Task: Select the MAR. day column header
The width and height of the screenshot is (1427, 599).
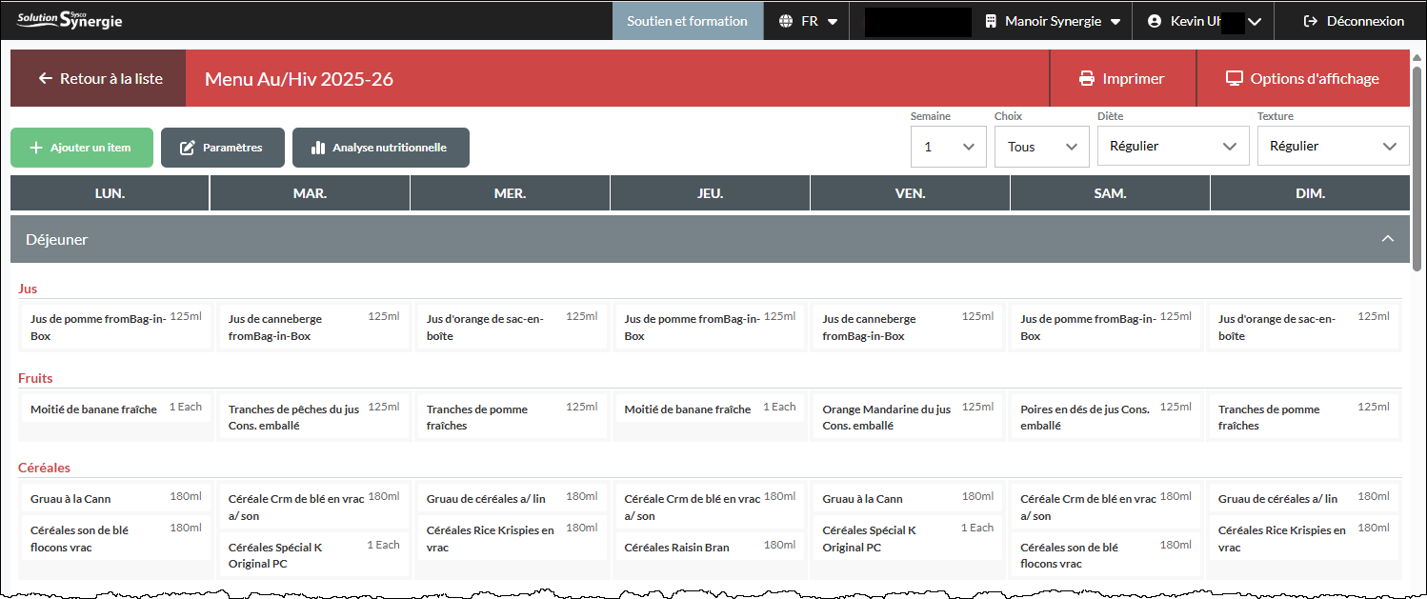Action: (x=311, y=193)
